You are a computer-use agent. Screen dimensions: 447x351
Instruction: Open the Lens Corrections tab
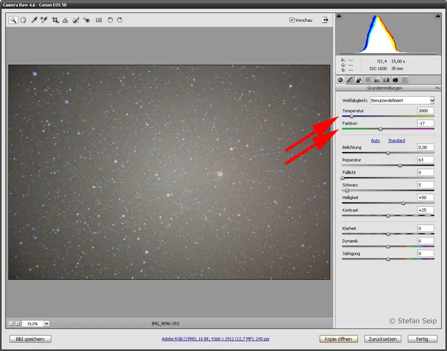point(386,80)
